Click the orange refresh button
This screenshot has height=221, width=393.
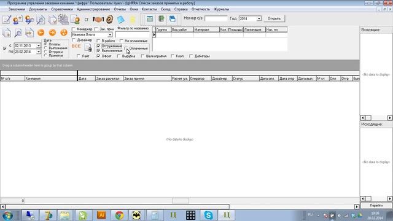64,33
